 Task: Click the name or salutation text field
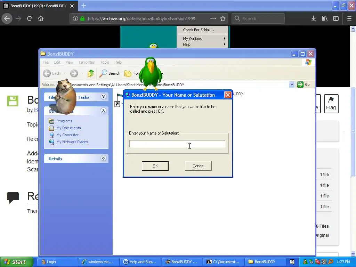pos(177,144)
